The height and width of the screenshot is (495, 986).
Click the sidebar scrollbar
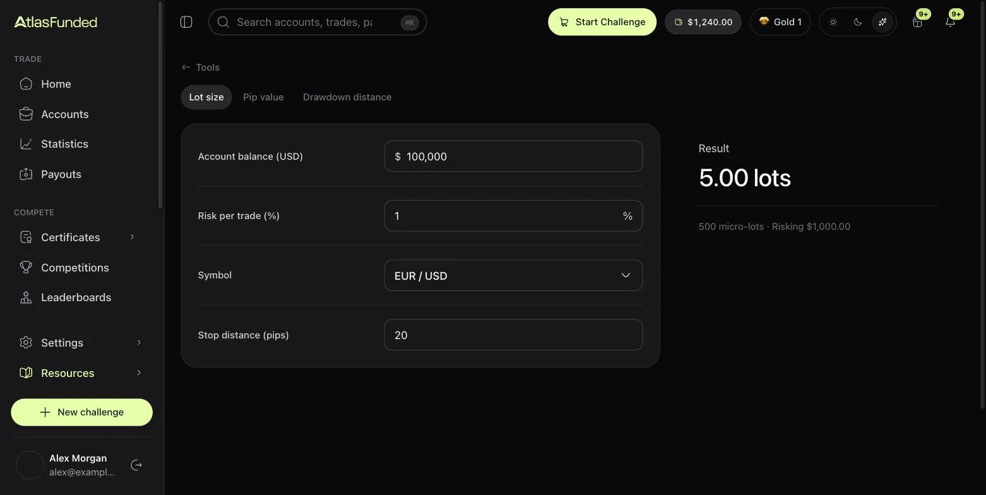160,105
